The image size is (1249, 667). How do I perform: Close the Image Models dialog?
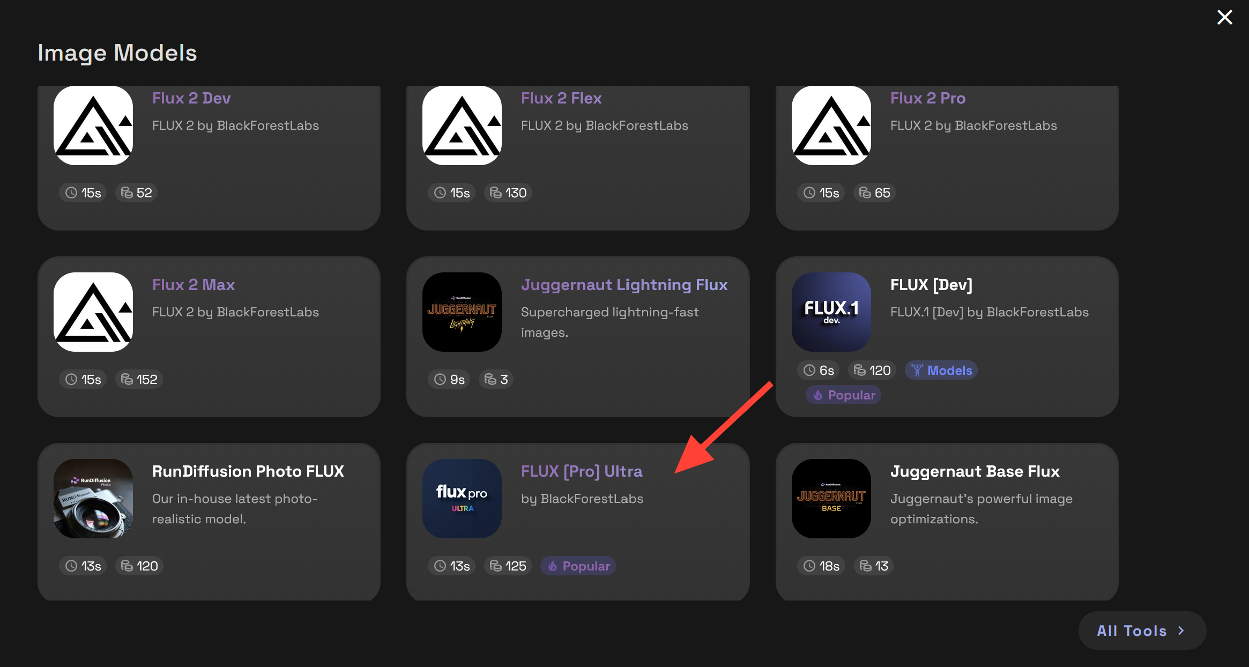pos(1224,17)
